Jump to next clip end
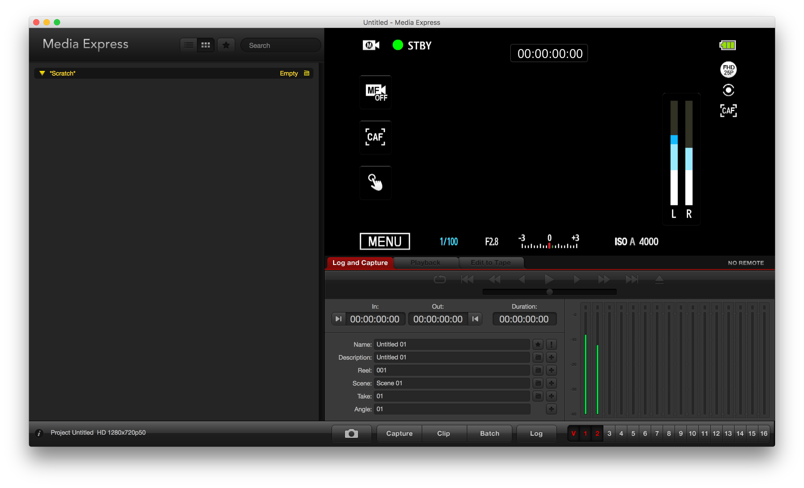The height and width of the screenshot is (488, 804). point(632,279)
